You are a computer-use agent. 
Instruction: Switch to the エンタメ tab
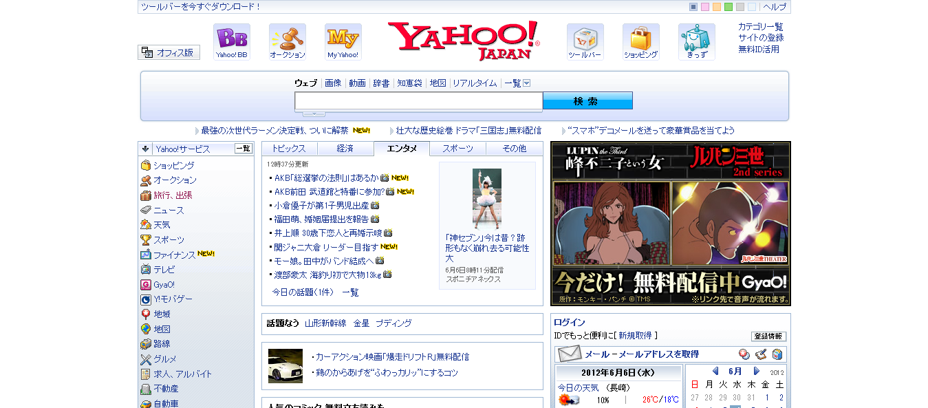(402, 149)
